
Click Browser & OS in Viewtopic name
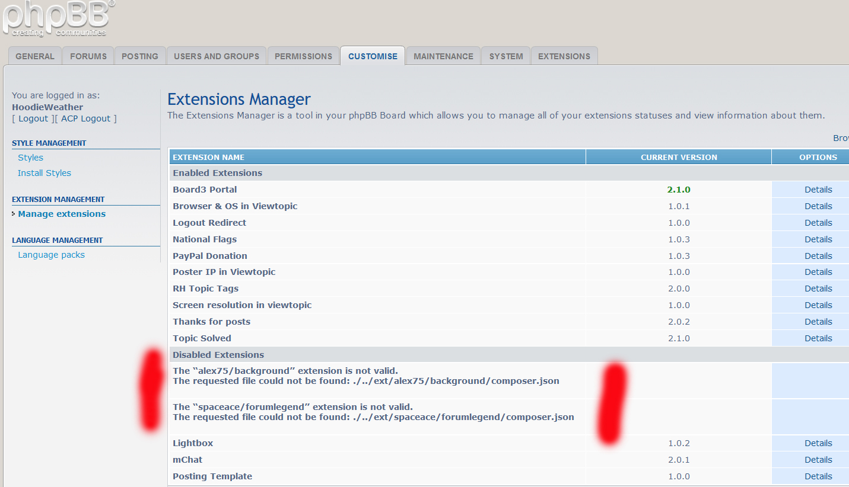click(x=235, y=206)
